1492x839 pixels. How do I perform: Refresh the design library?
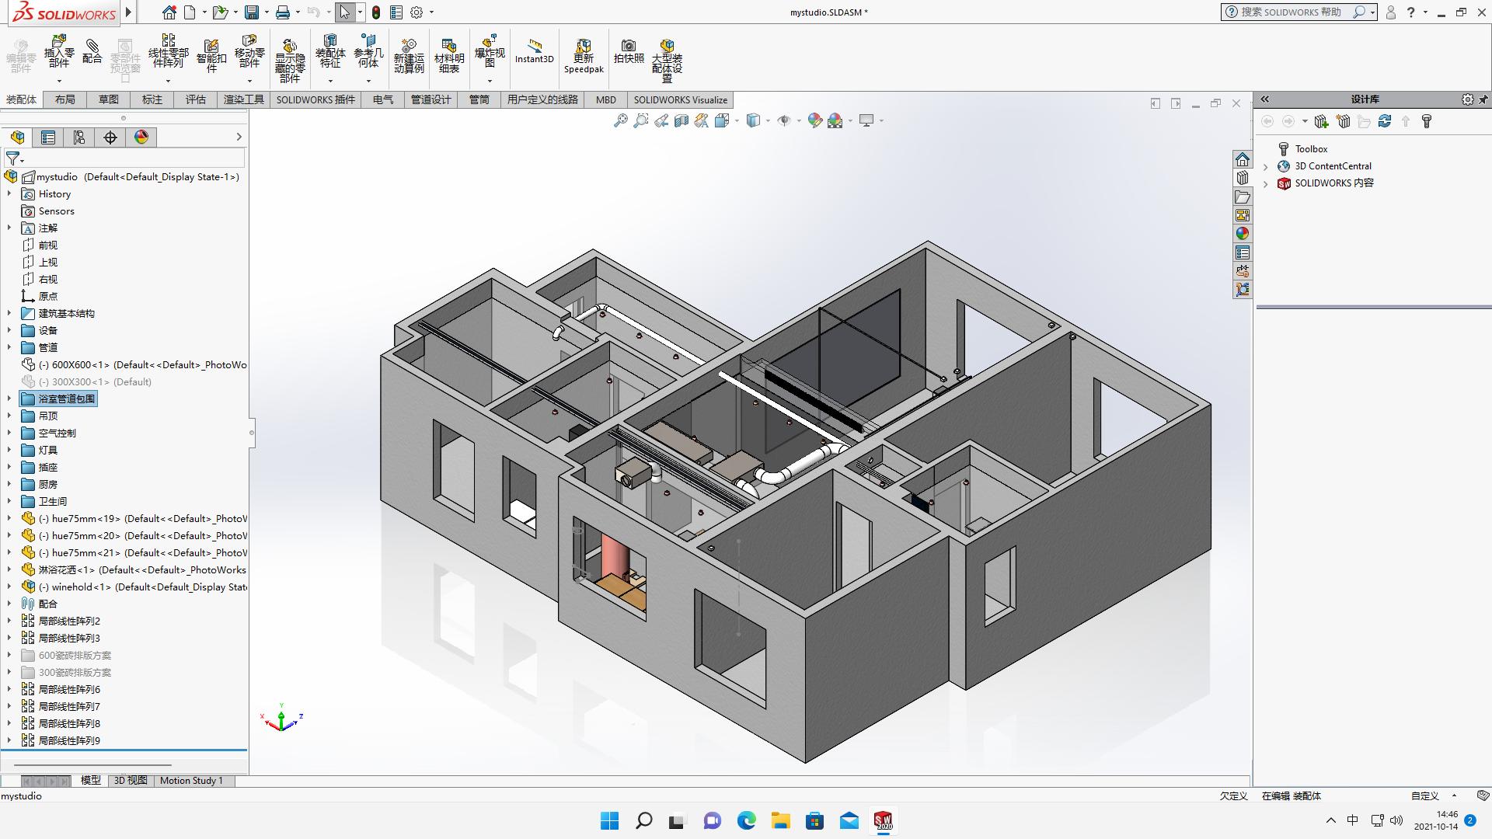point(1385,121)
